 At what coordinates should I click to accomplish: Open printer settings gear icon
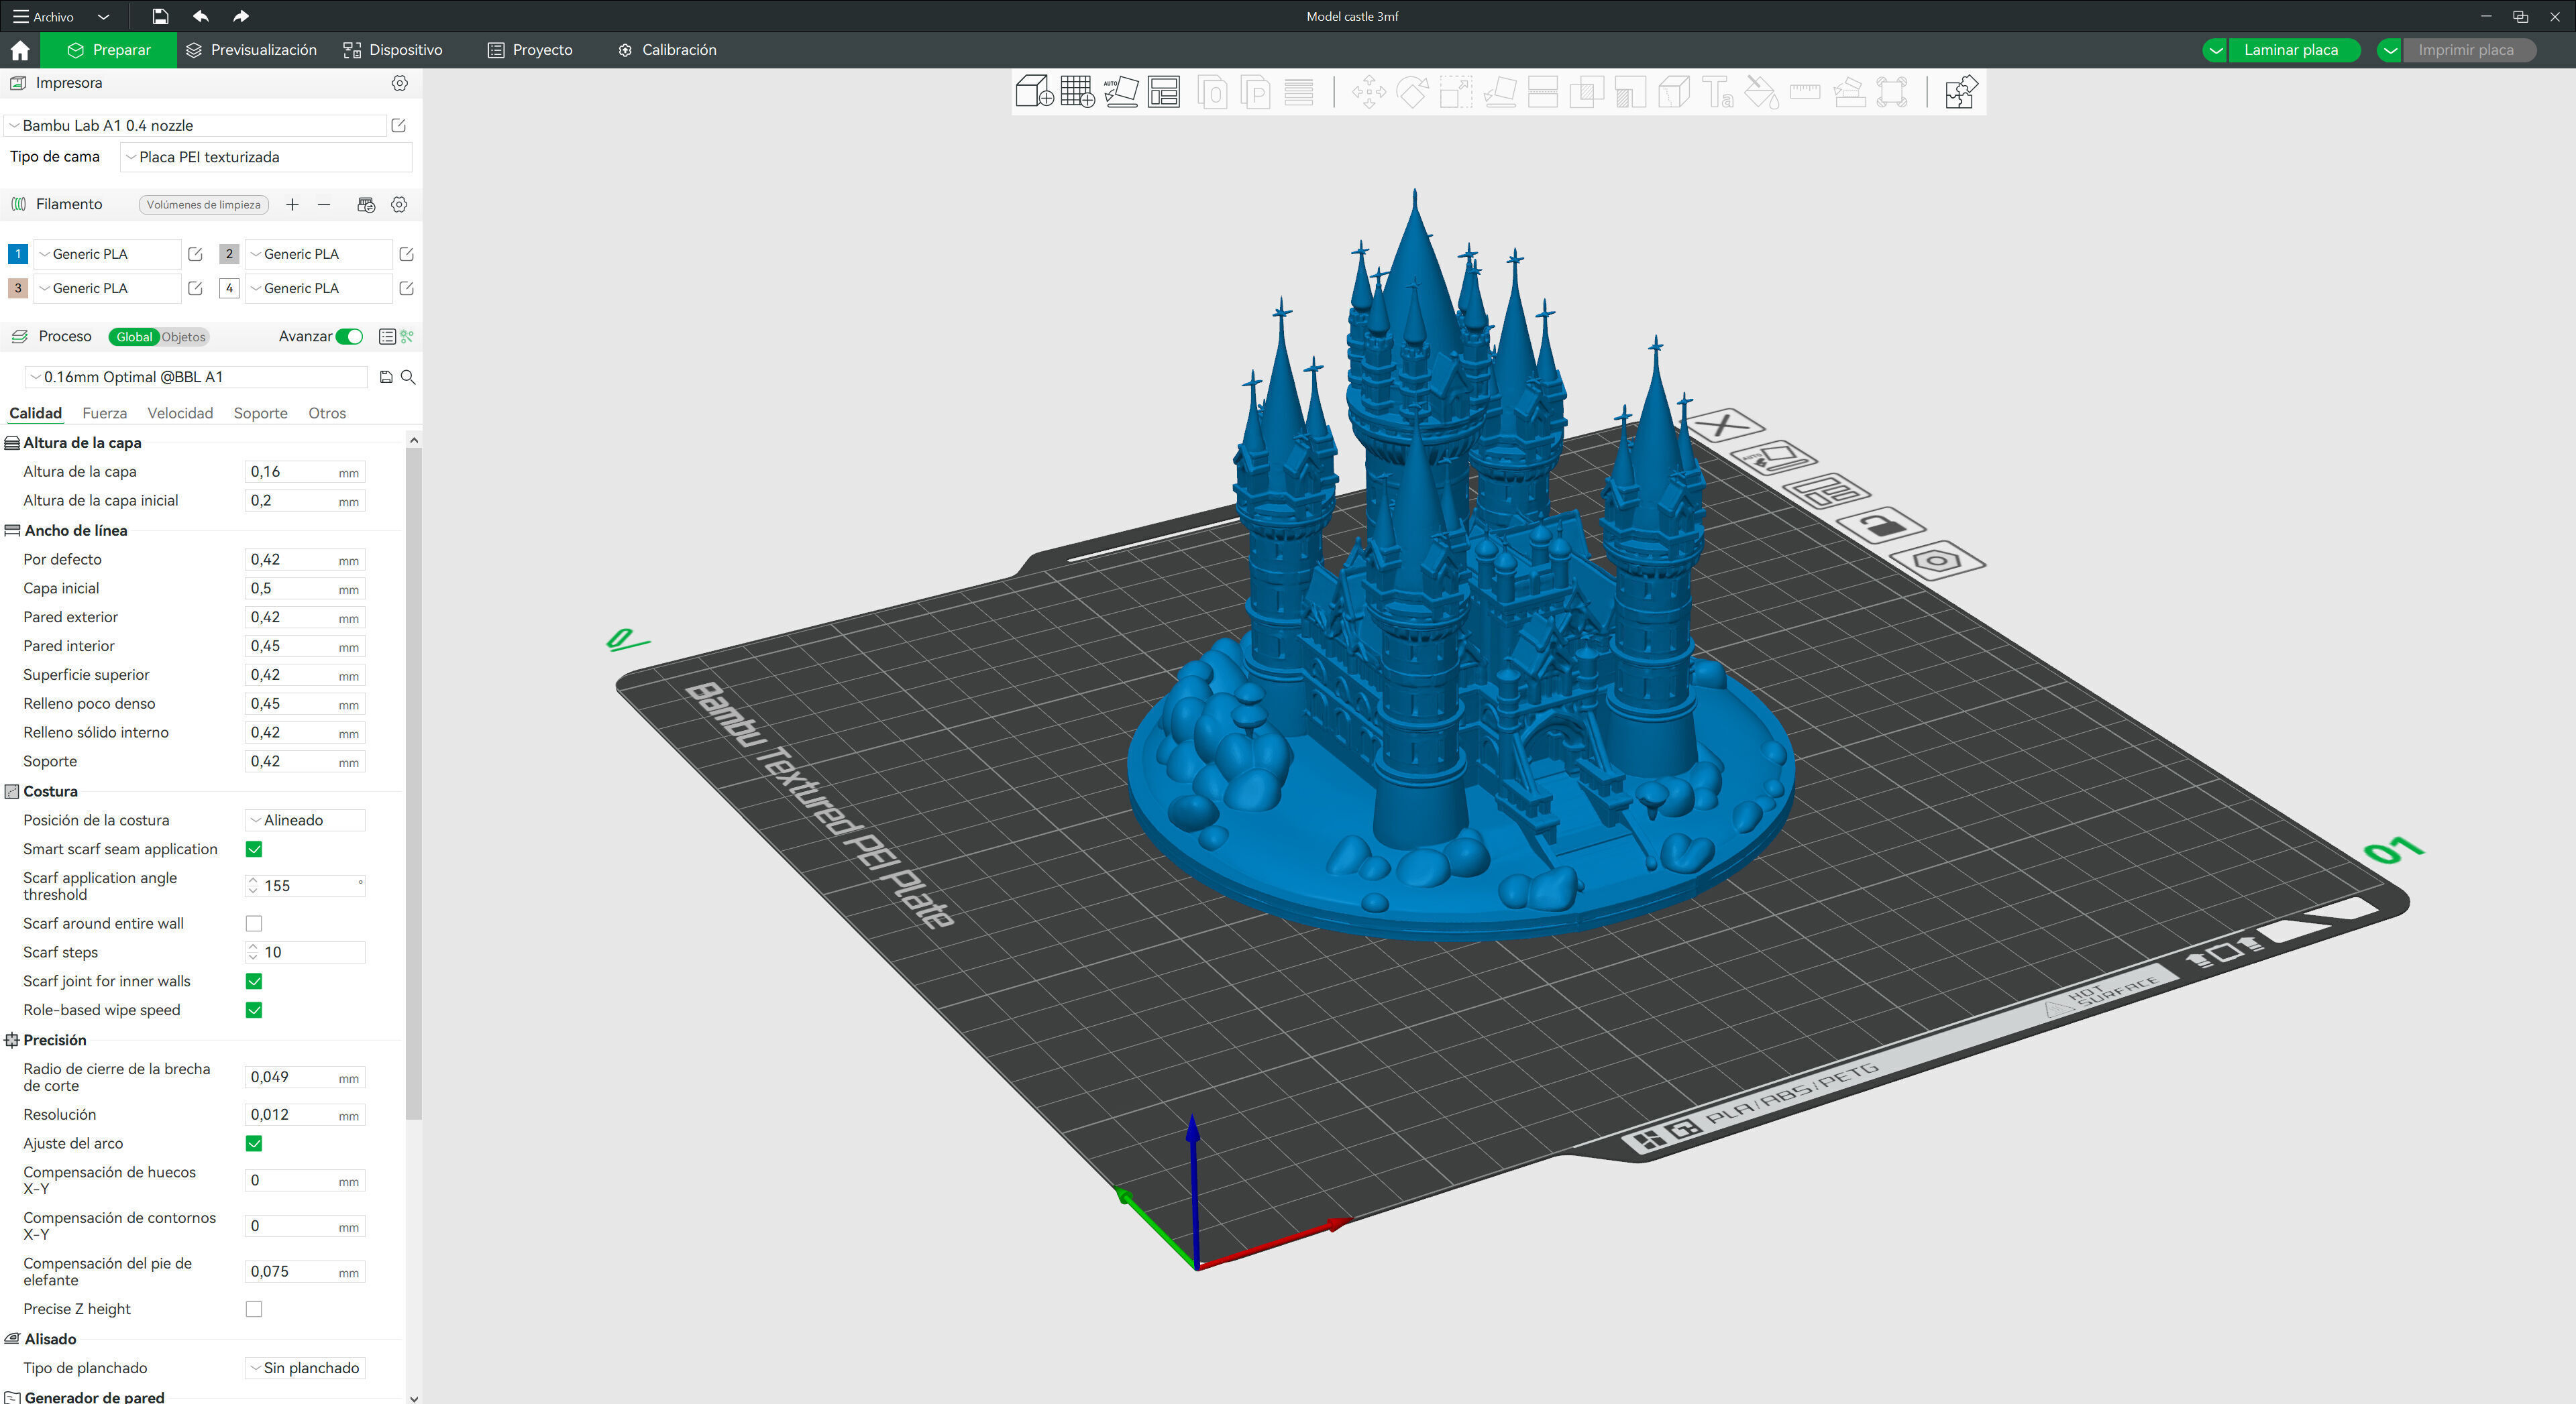click(x=399, y=83)
